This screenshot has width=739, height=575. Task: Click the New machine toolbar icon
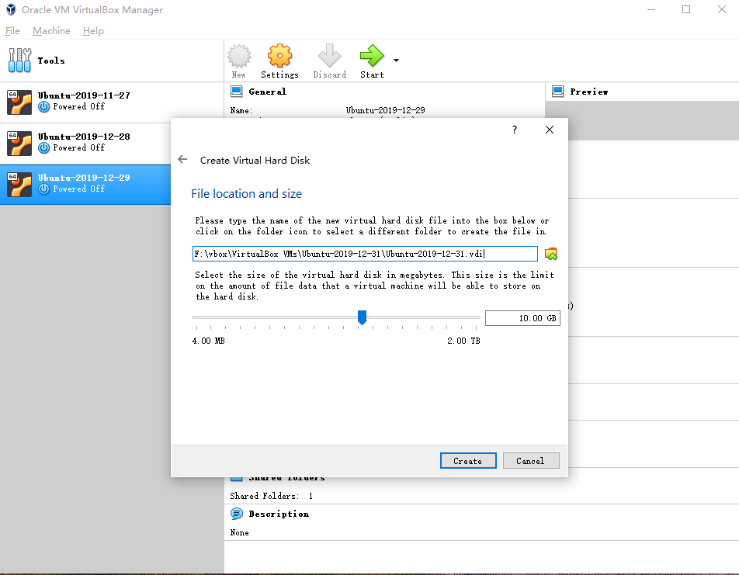click(x=239, y=57)
